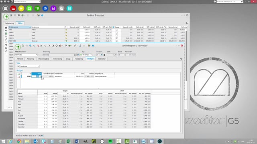Click next record arrow in Artikelregister

[x=49, y=46]
